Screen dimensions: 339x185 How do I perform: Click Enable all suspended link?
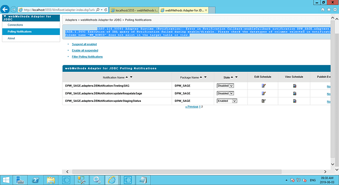point(85,51)
